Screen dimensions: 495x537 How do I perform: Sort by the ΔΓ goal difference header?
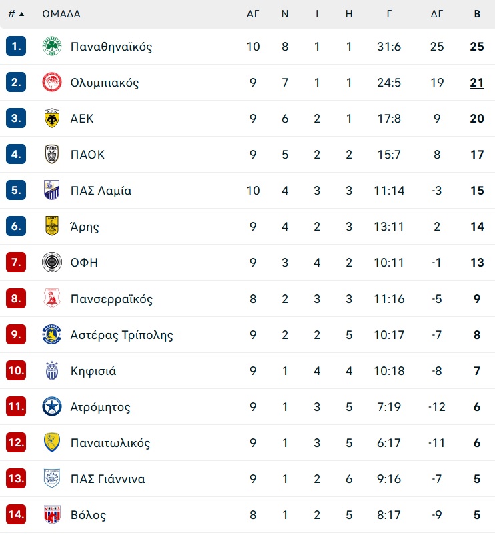tap(437, 14)
